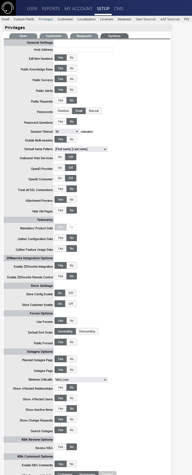The width and height of the screenshot is (192, 475).
Task: Click the headset logo icon
Action: 8,8
